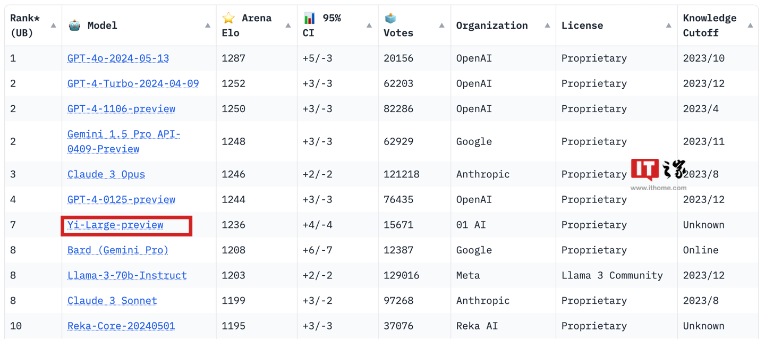The width and height of the screenshot is (765, 339).
Task: Click the Reka-Core-20240501 model link
Action: point(121,326)
